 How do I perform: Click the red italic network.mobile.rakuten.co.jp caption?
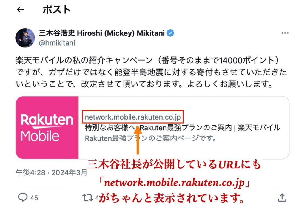coord(174,183)
